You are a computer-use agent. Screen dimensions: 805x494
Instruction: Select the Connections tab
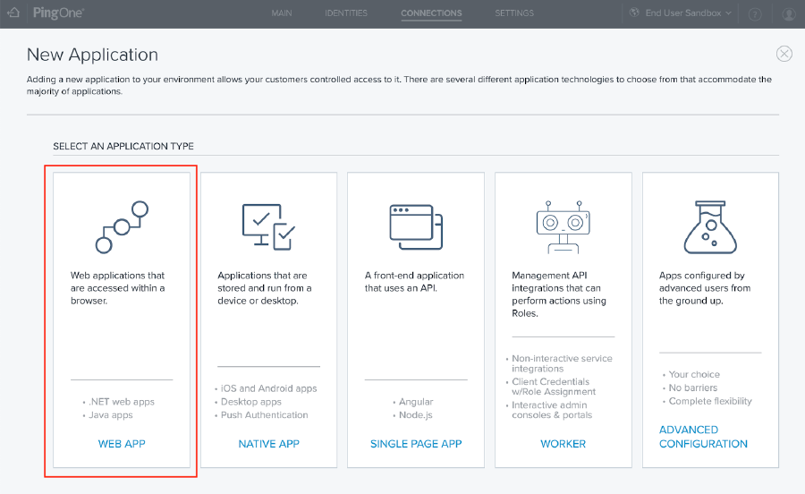(431, 13)
